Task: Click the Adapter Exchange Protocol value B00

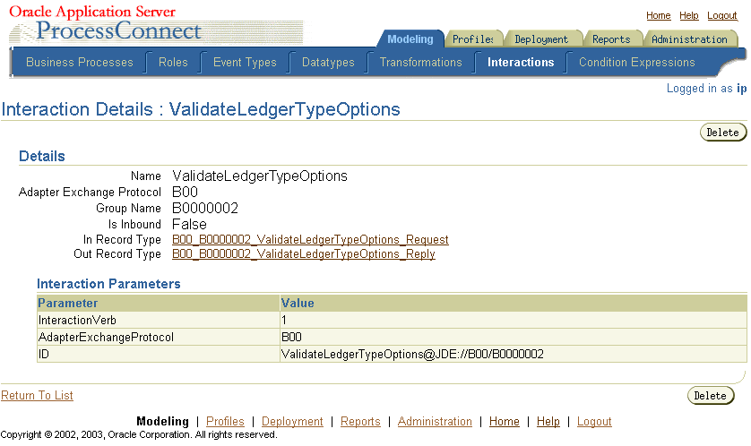Action: click(185, 192)
